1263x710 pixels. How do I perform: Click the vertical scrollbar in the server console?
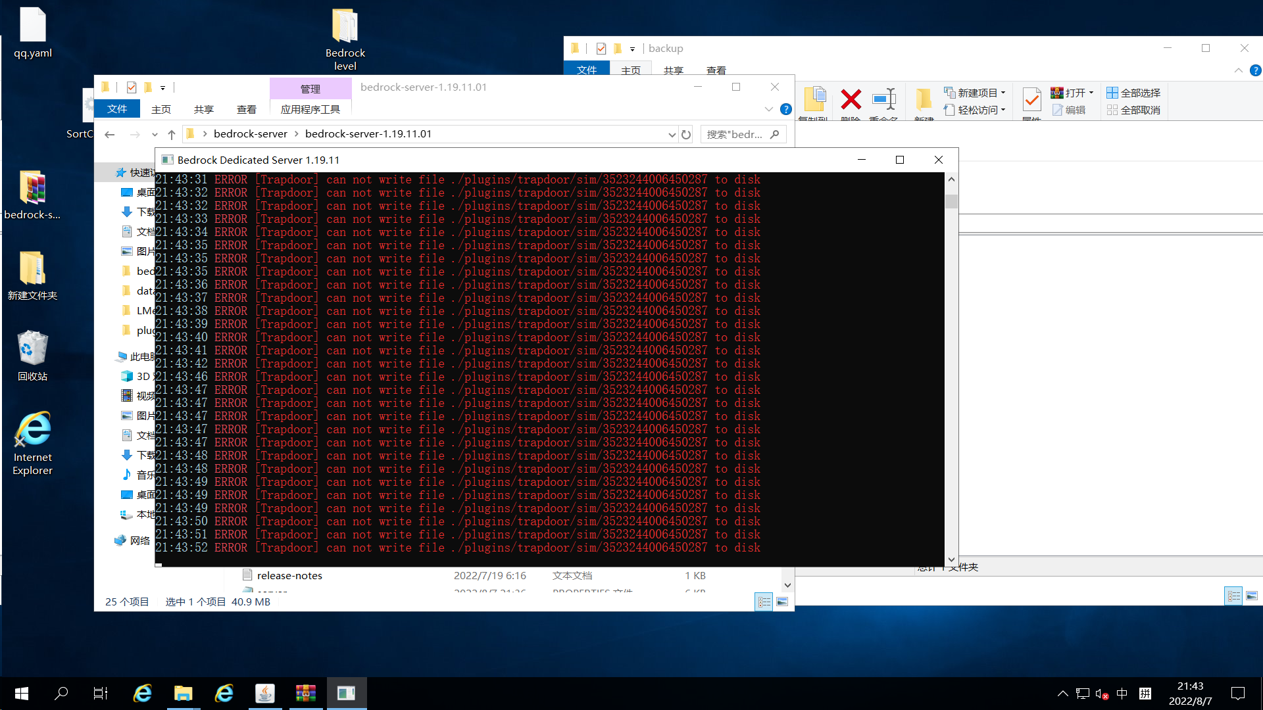[x=951, y=201]
